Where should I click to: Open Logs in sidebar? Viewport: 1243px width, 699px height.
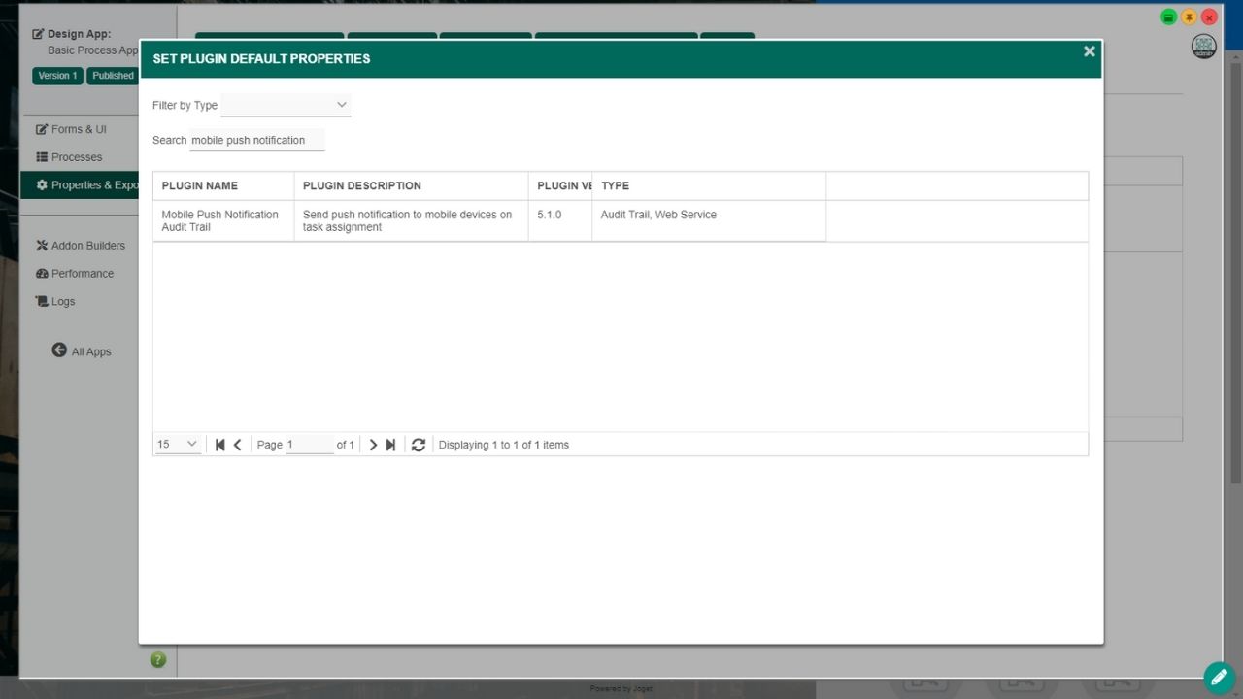62,302
